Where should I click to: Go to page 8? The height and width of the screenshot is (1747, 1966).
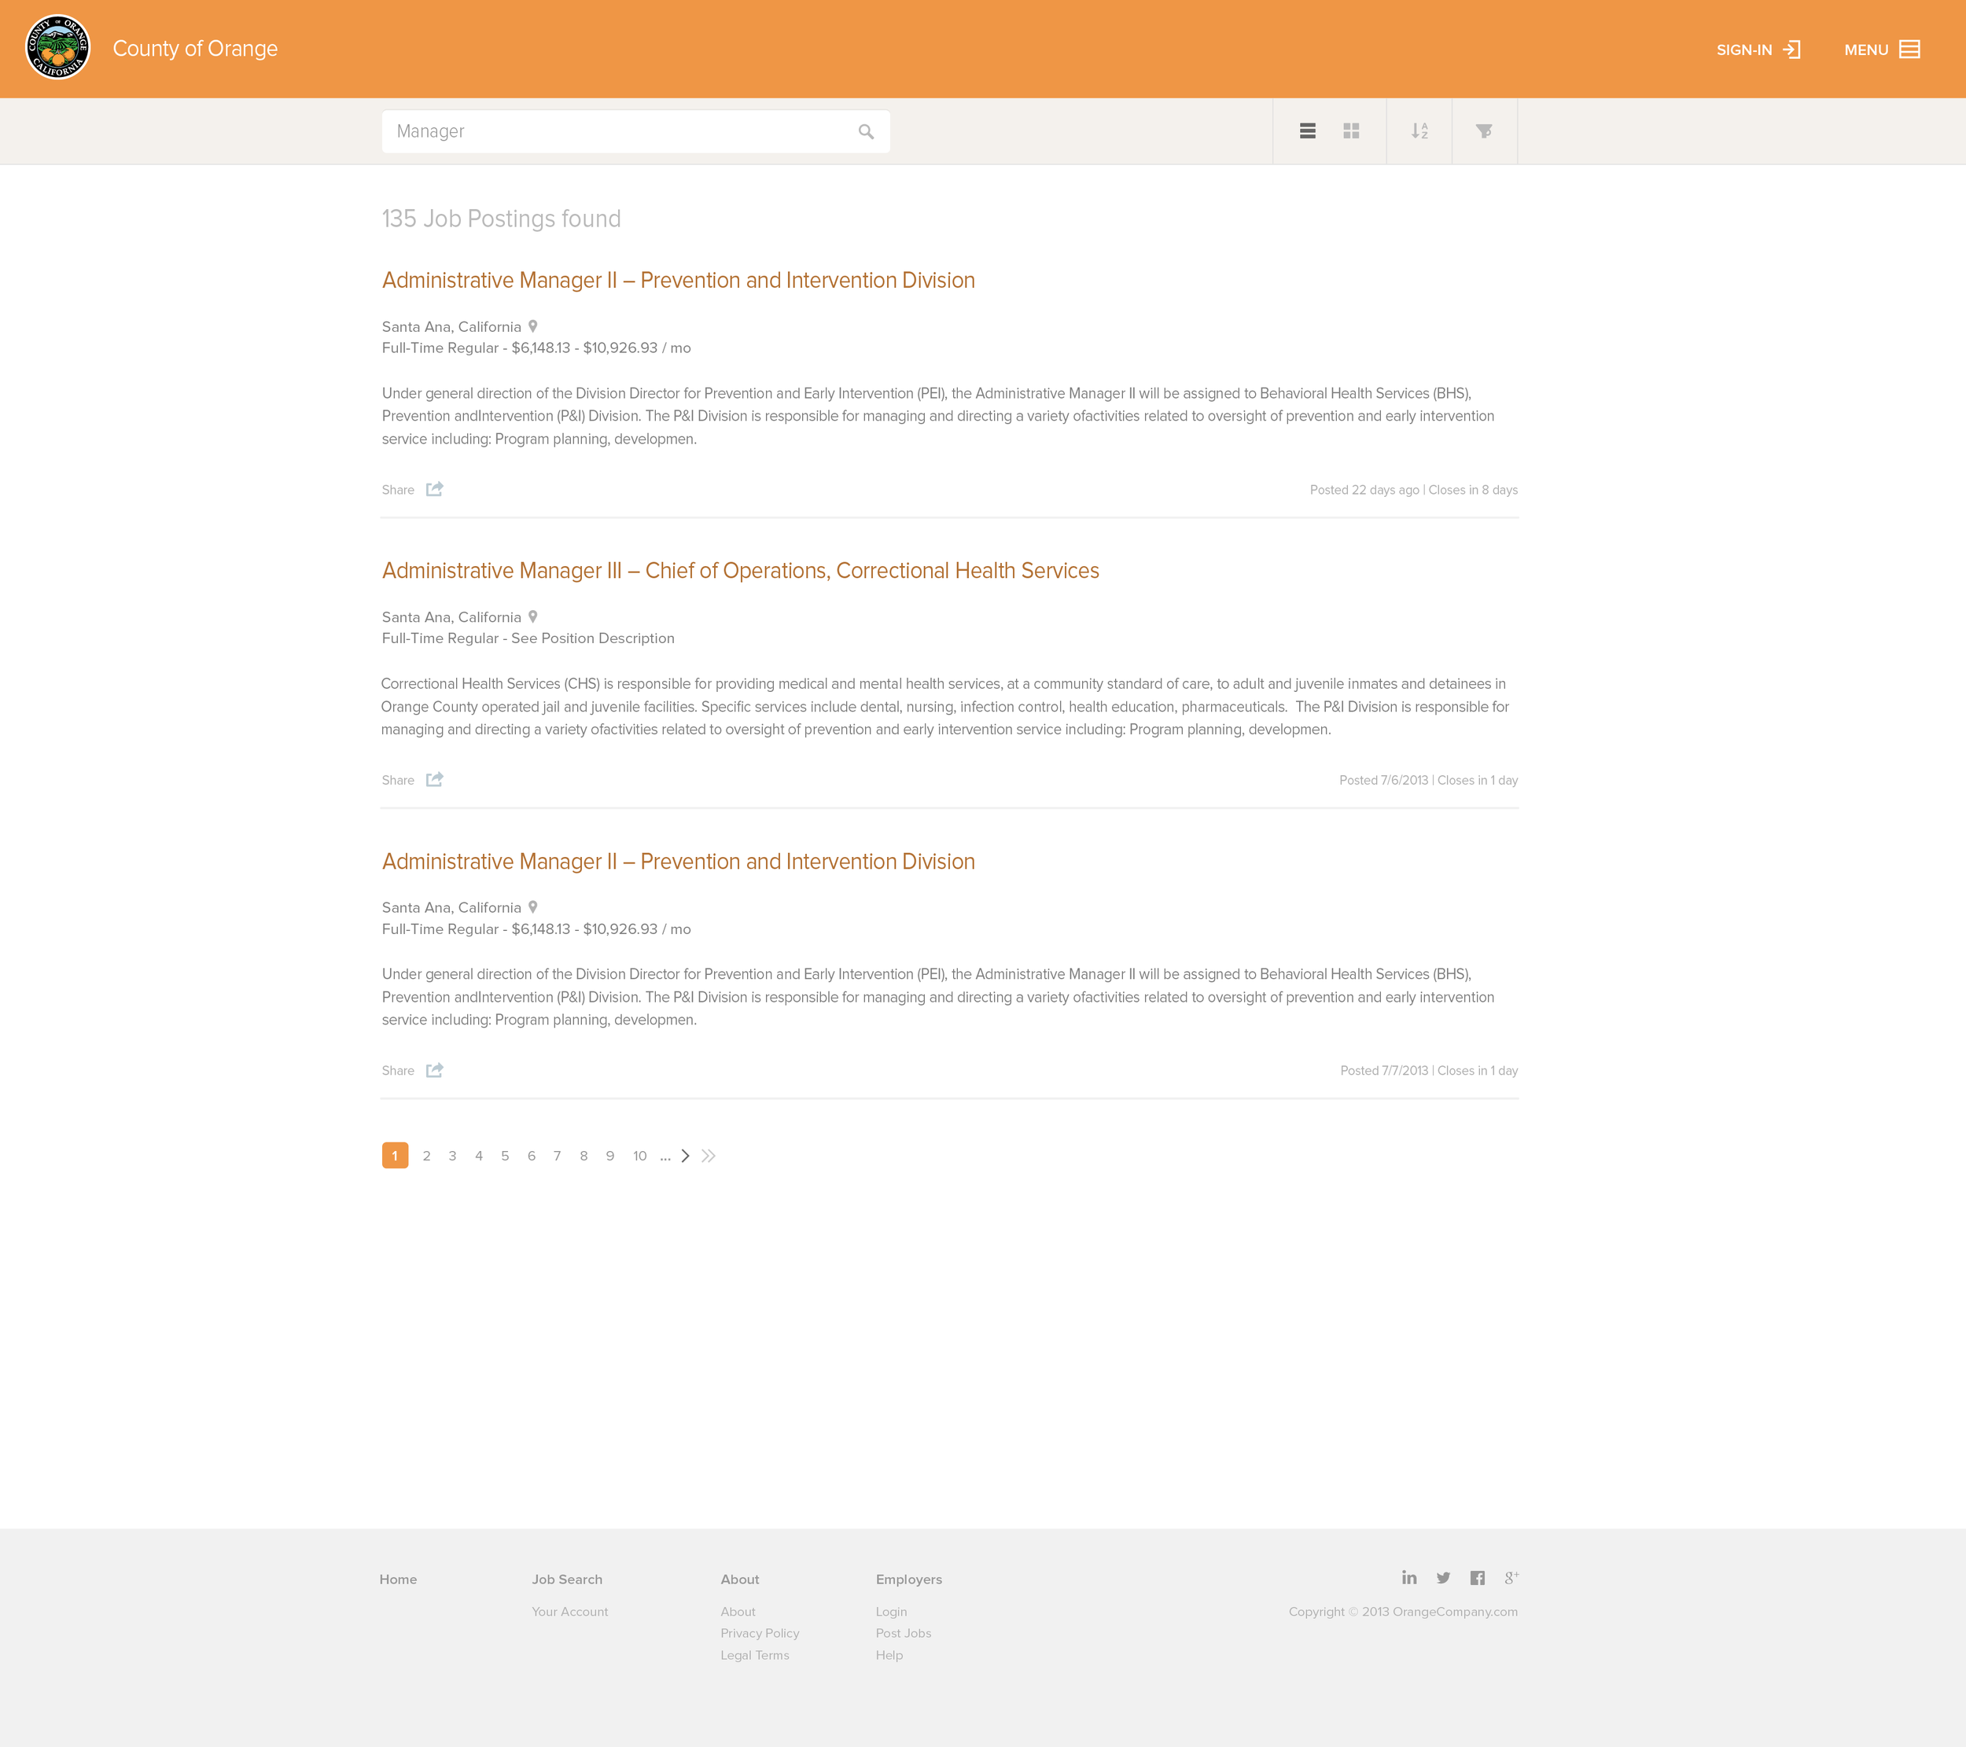584,1156
